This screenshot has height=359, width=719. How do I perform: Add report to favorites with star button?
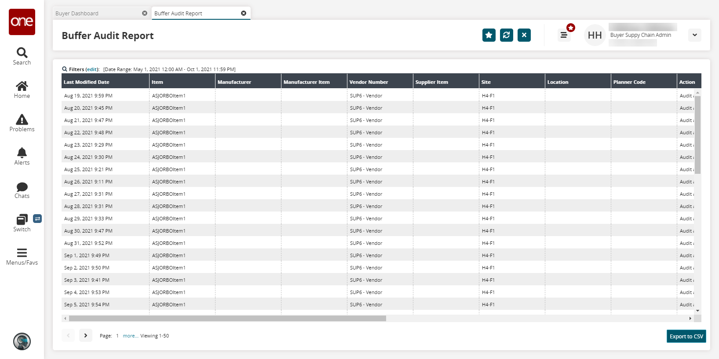(489, 35)
